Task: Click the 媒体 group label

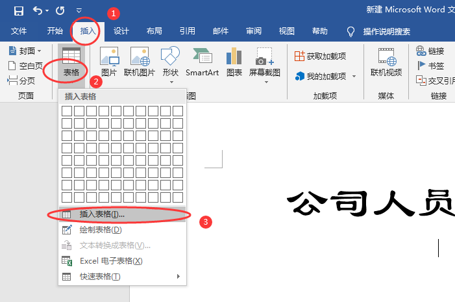Action: (386, 95)
